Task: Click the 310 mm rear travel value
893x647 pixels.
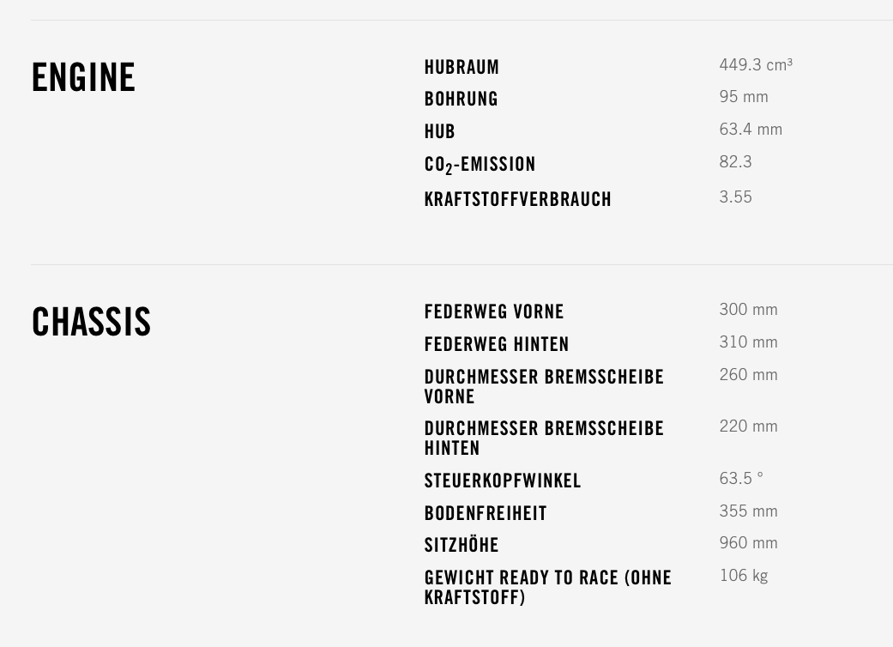Action: pyautogui.click(x=748, y=342)
